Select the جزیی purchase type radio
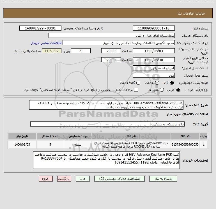The width and height of the screenshot is (216, 209). click(x=178, y=90)
